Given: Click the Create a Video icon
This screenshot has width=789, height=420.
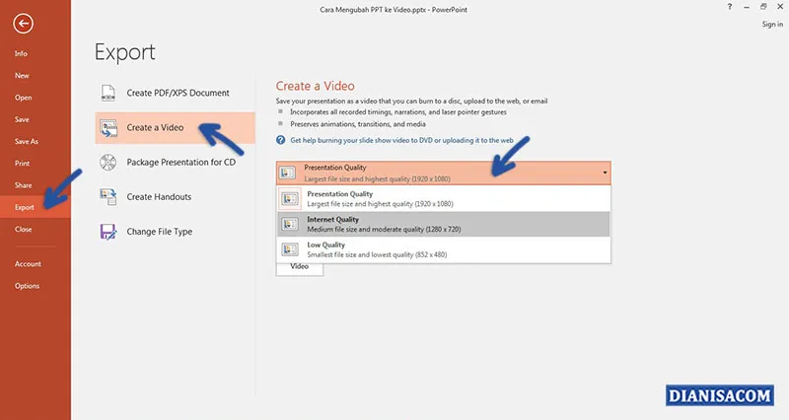Looking at the screenshot, I should (108, 128).
